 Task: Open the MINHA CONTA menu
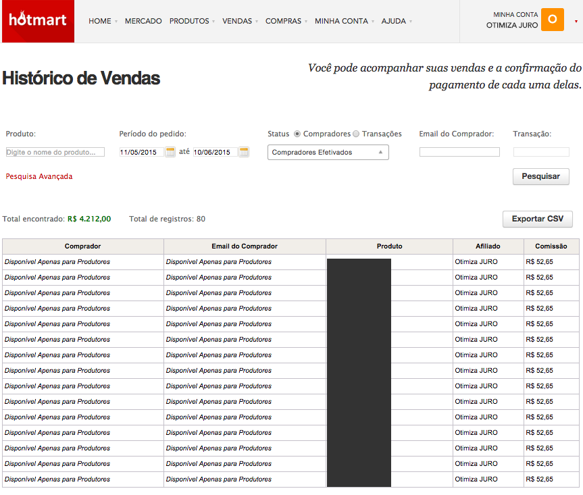click(345, 21)
